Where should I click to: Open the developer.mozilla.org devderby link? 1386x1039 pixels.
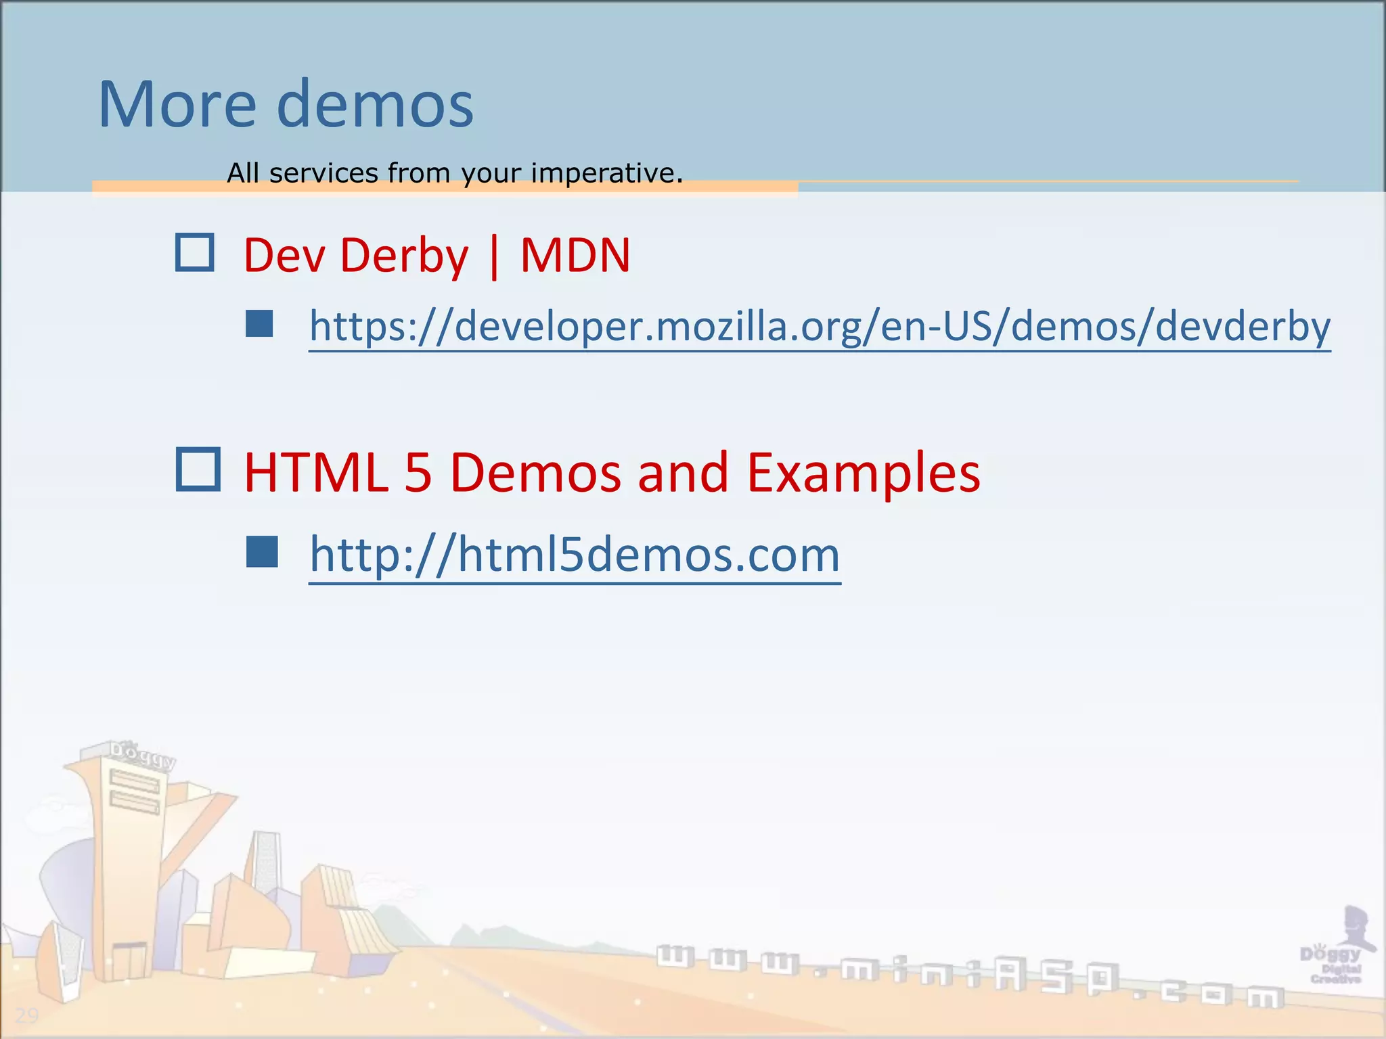(820, 327)
